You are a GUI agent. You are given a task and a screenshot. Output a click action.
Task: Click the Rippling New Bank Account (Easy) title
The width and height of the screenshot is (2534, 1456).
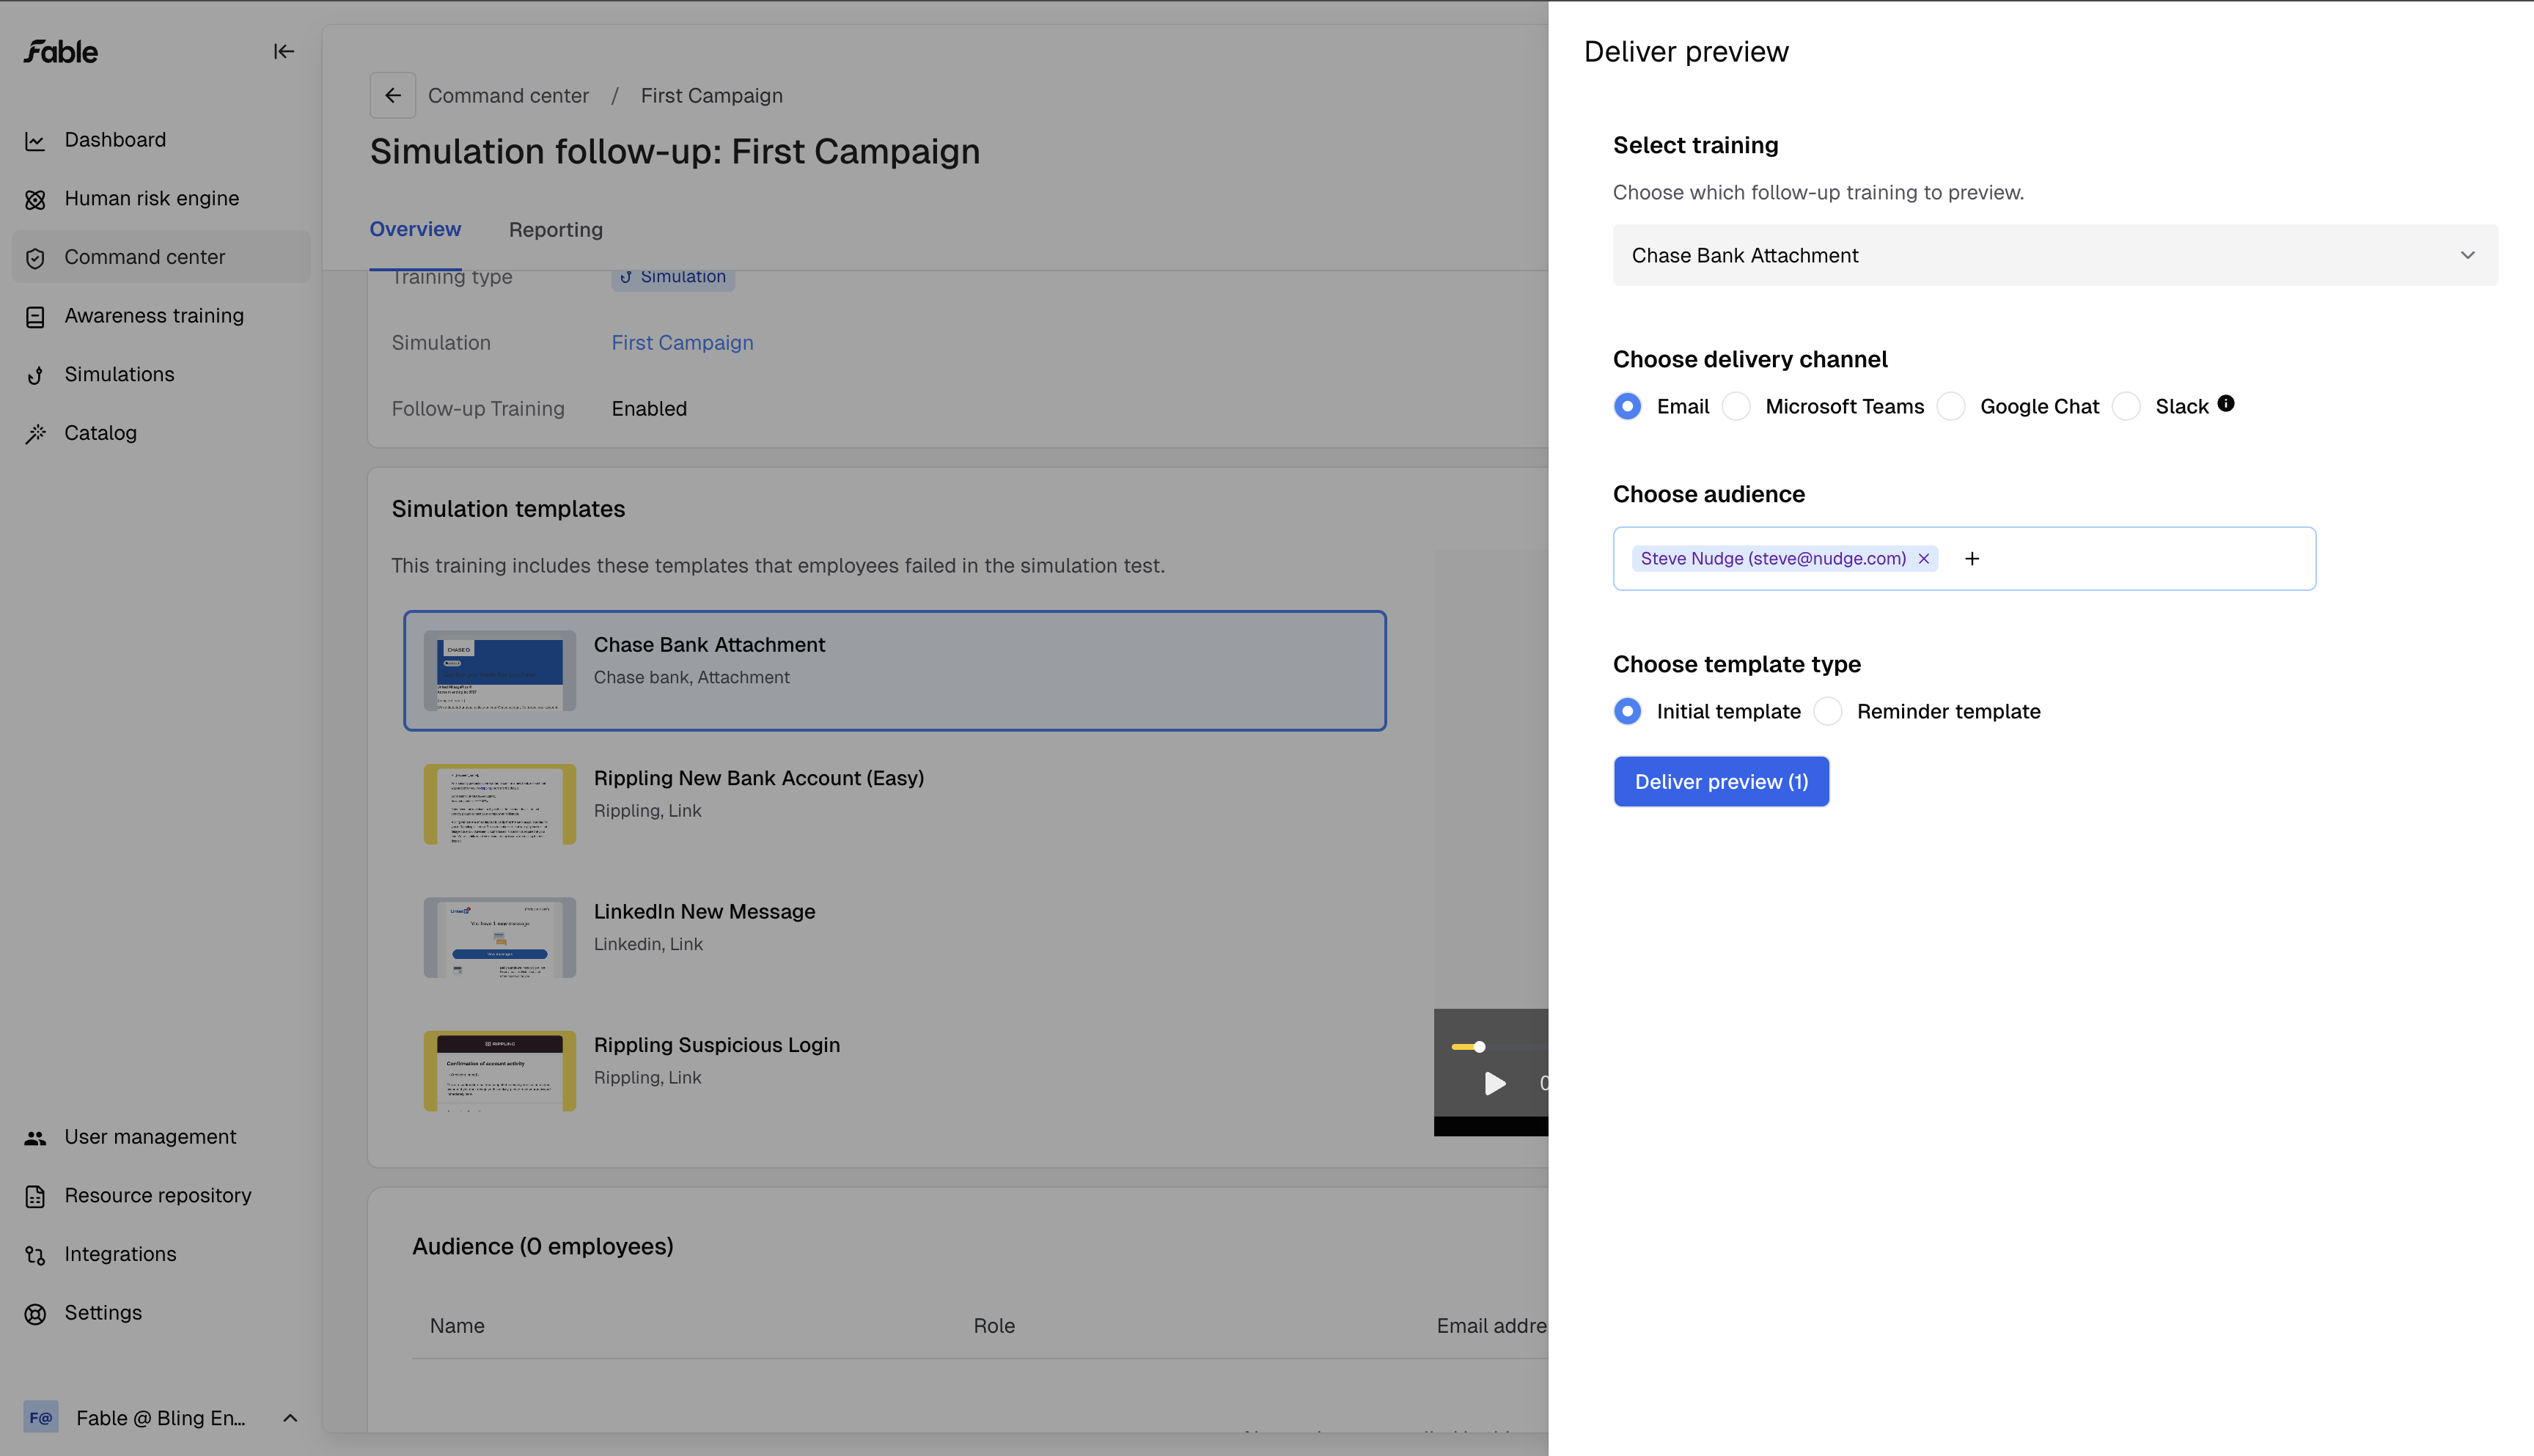[759, 778]
